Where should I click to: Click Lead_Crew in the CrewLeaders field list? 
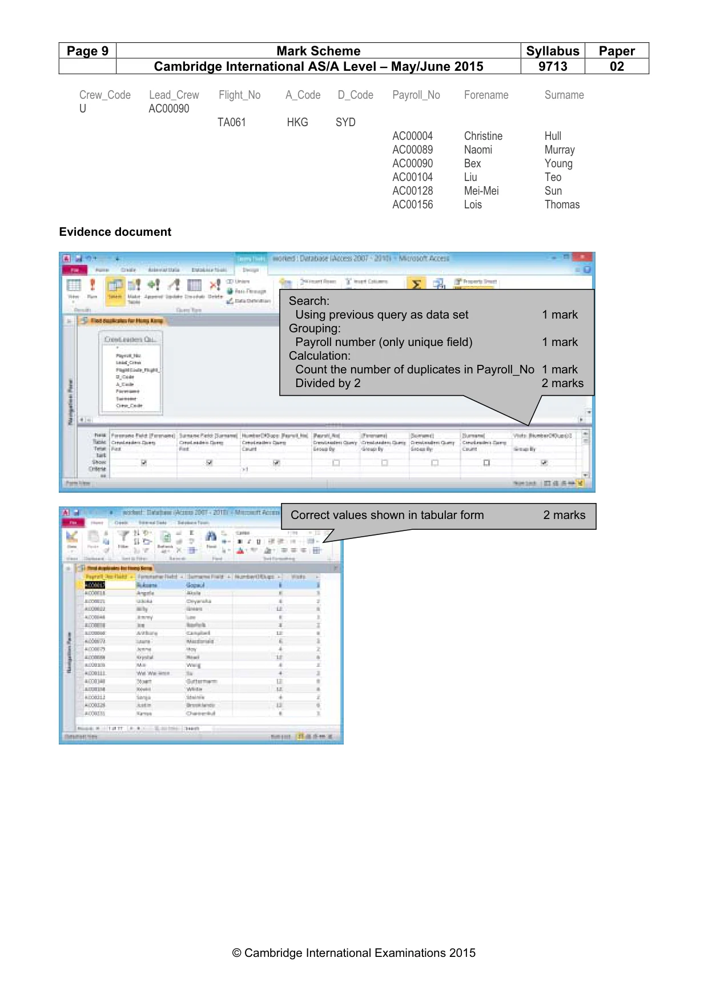(x=128, y=363)
